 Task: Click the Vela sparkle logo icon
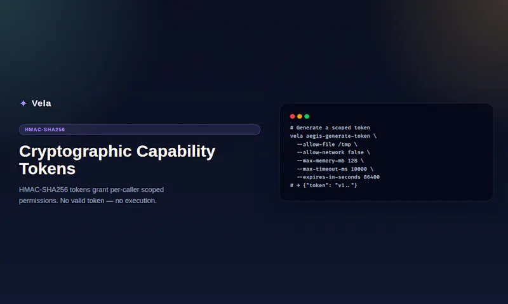click(x=23, y=103)
